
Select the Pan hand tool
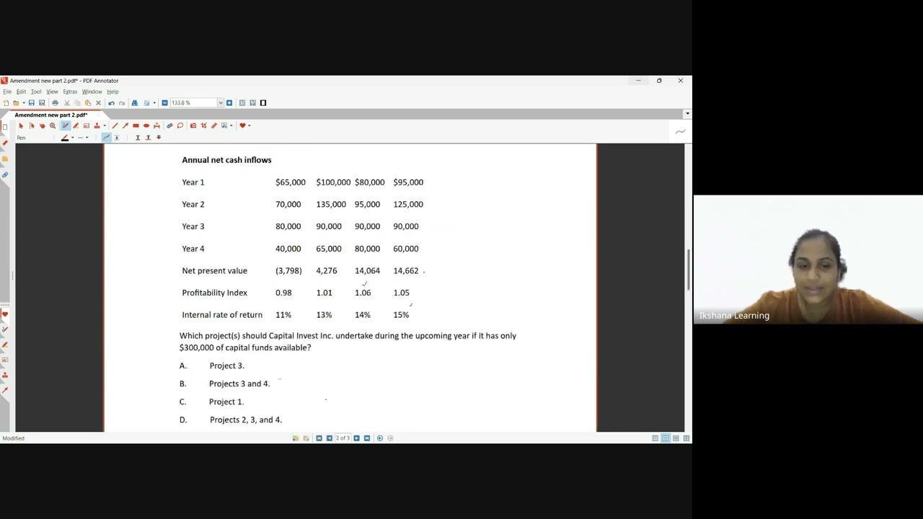pos(43,125)
